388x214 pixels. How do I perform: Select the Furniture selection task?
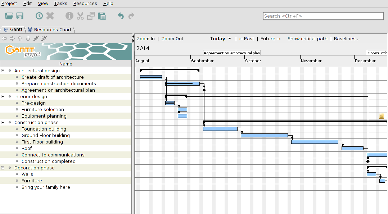pyautogui.click(x=42, y=109)
